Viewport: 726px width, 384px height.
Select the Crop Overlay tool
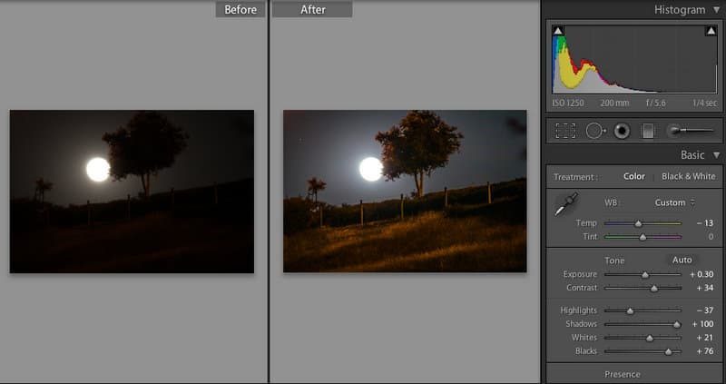(565, 131)
